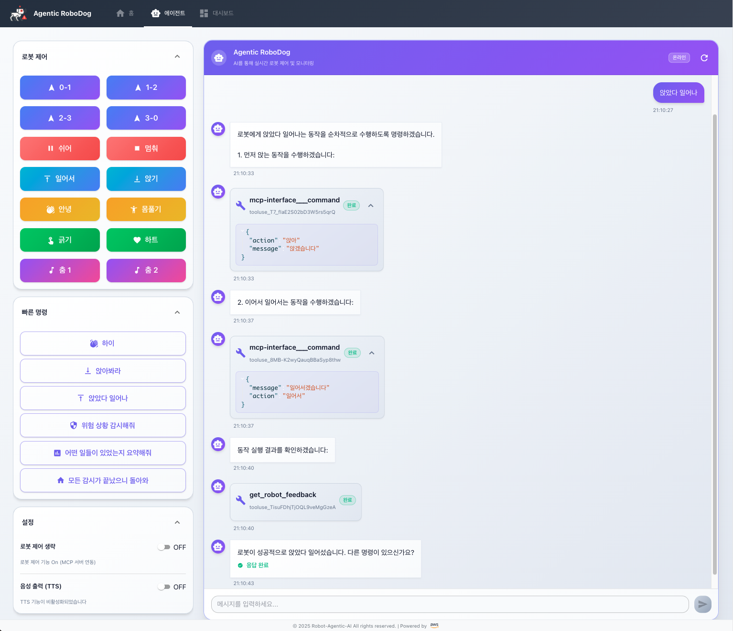This screenshot has height=631, width=733.
Task: Trigger the 안녕 wave action
Action: click(60, 210)
